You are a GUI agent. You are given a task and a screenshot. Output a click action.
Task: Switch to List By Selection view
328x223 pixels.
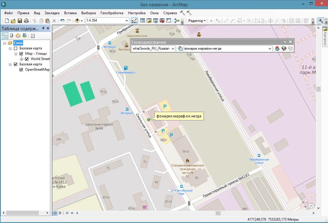(25, 36)
